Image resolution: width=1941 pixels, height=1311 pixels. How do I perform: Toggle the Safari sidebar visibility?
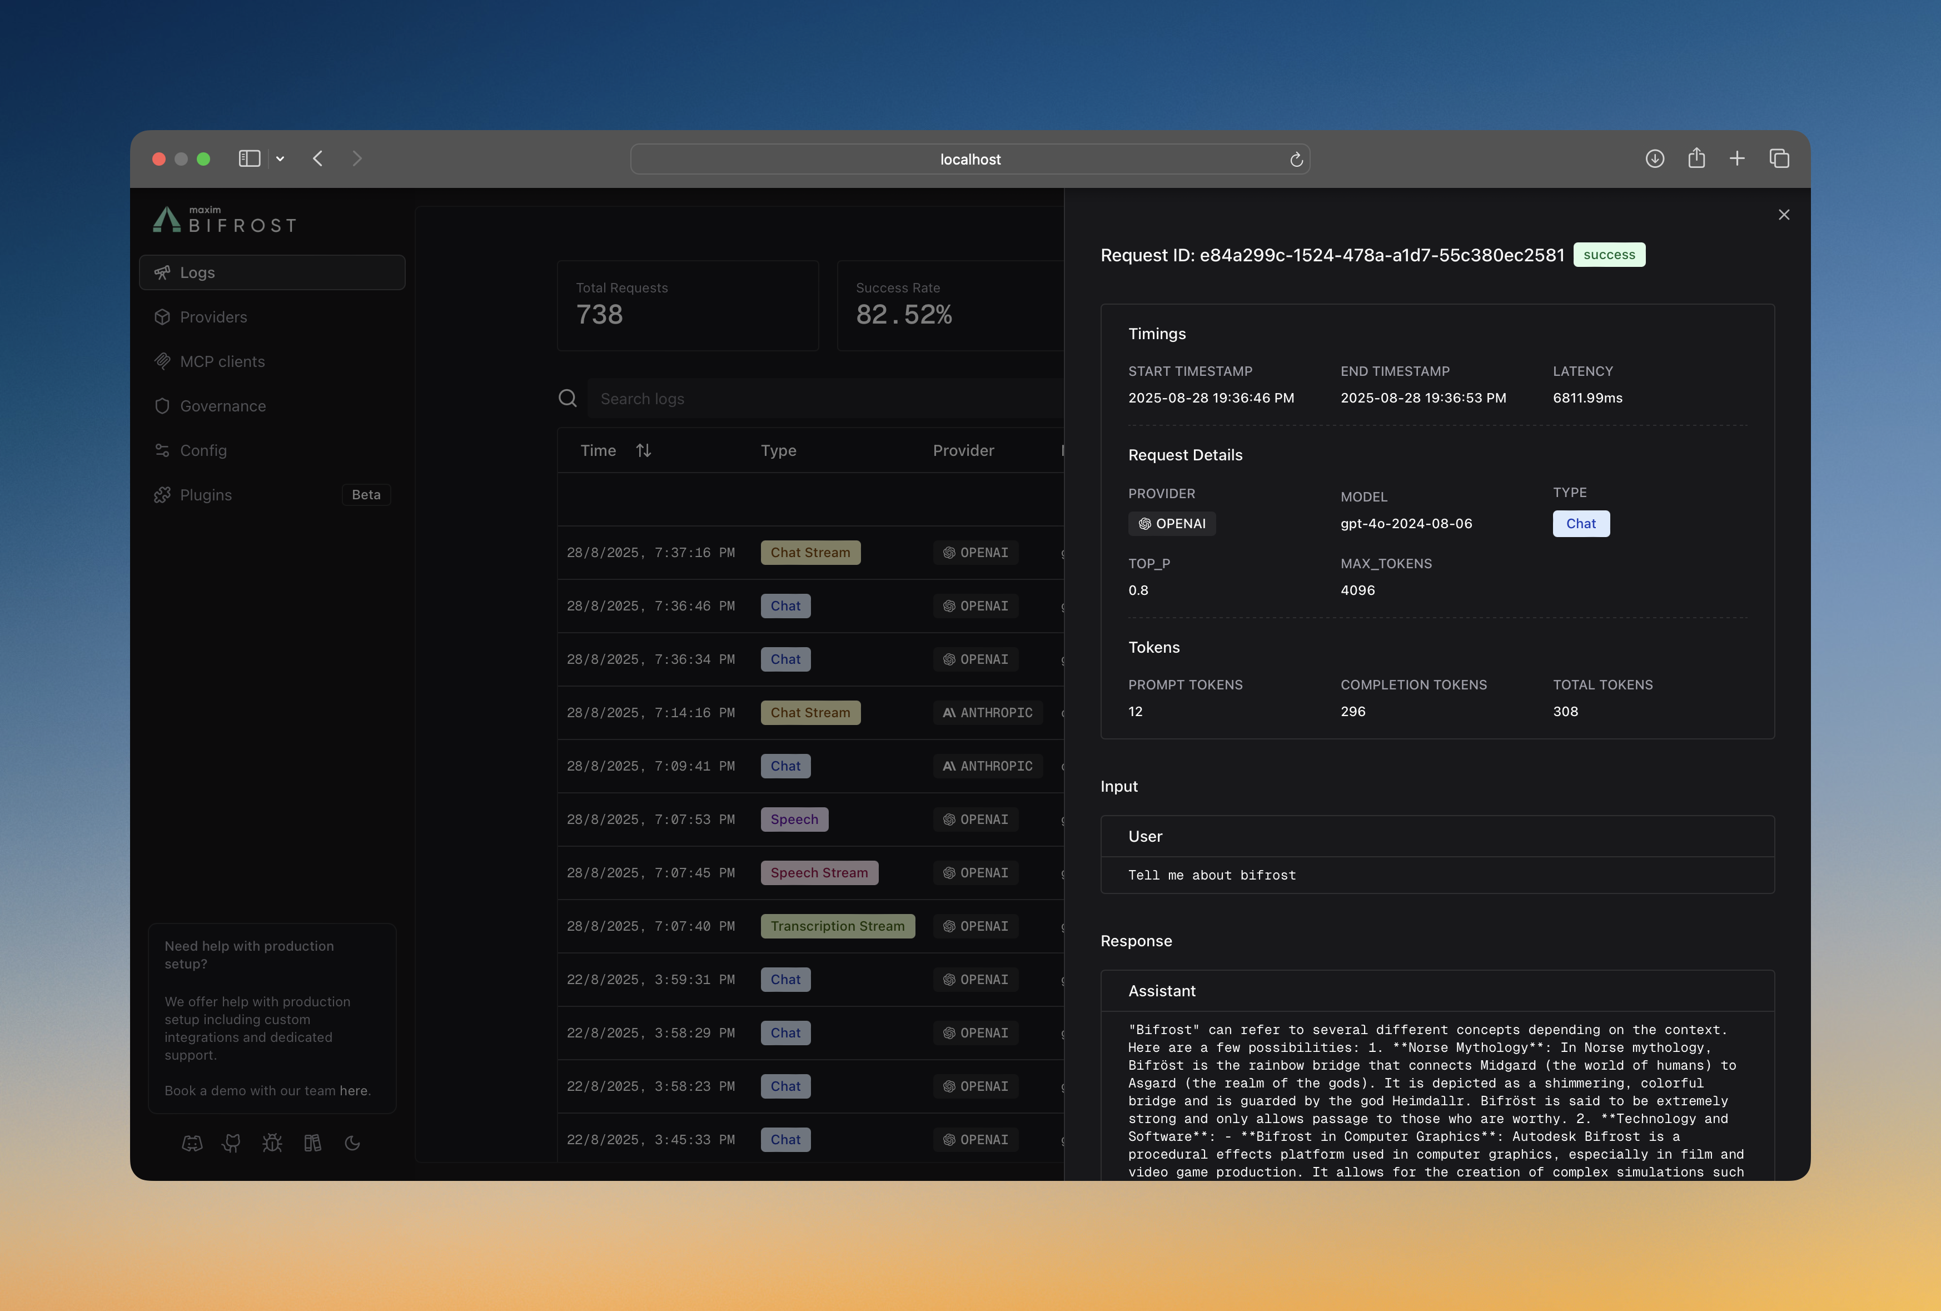click(249, 159)
